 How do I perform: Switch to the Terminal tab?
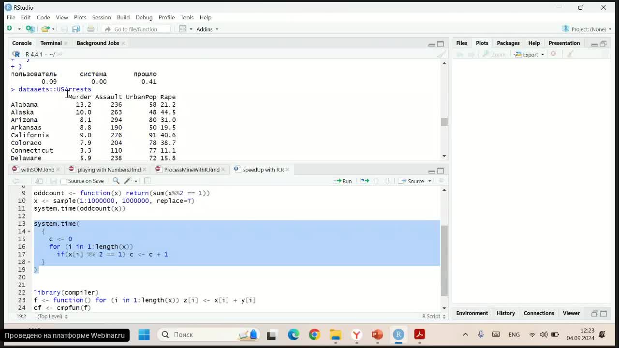(x=51, y=43)
